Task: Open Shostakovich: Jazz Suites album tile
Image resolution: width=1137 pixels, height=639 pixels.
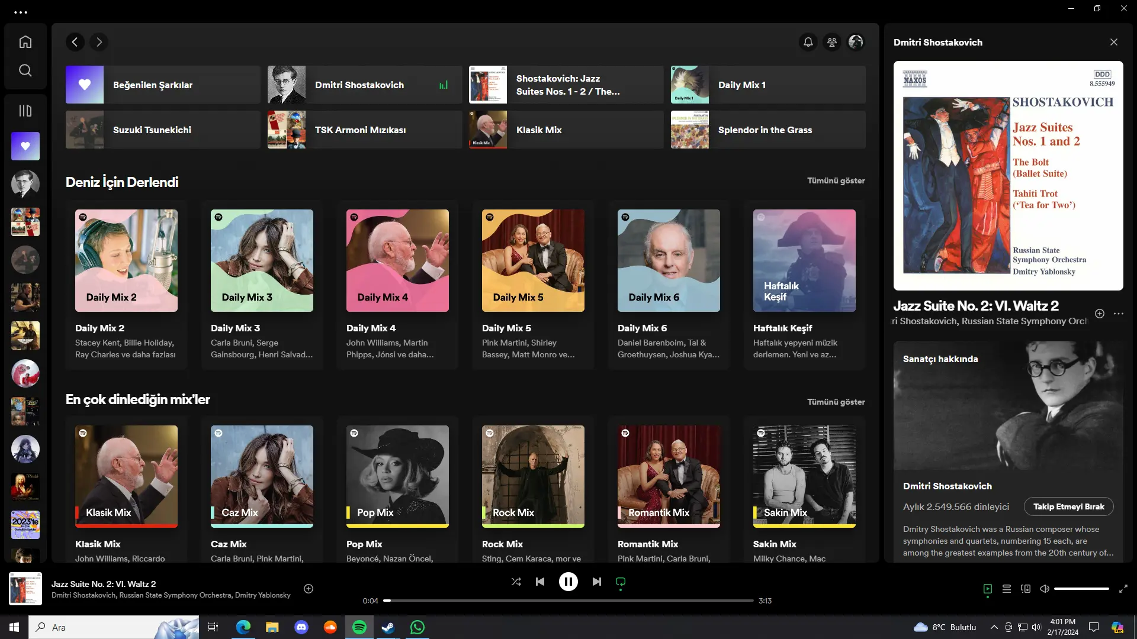Action: 566,85
